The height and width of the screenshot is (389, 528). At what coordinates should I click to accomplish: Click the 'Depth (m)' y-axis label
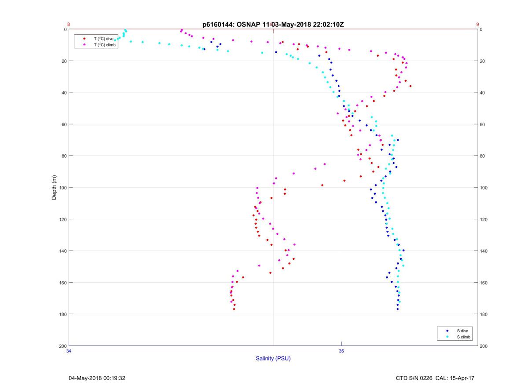[x=54, y=187]
